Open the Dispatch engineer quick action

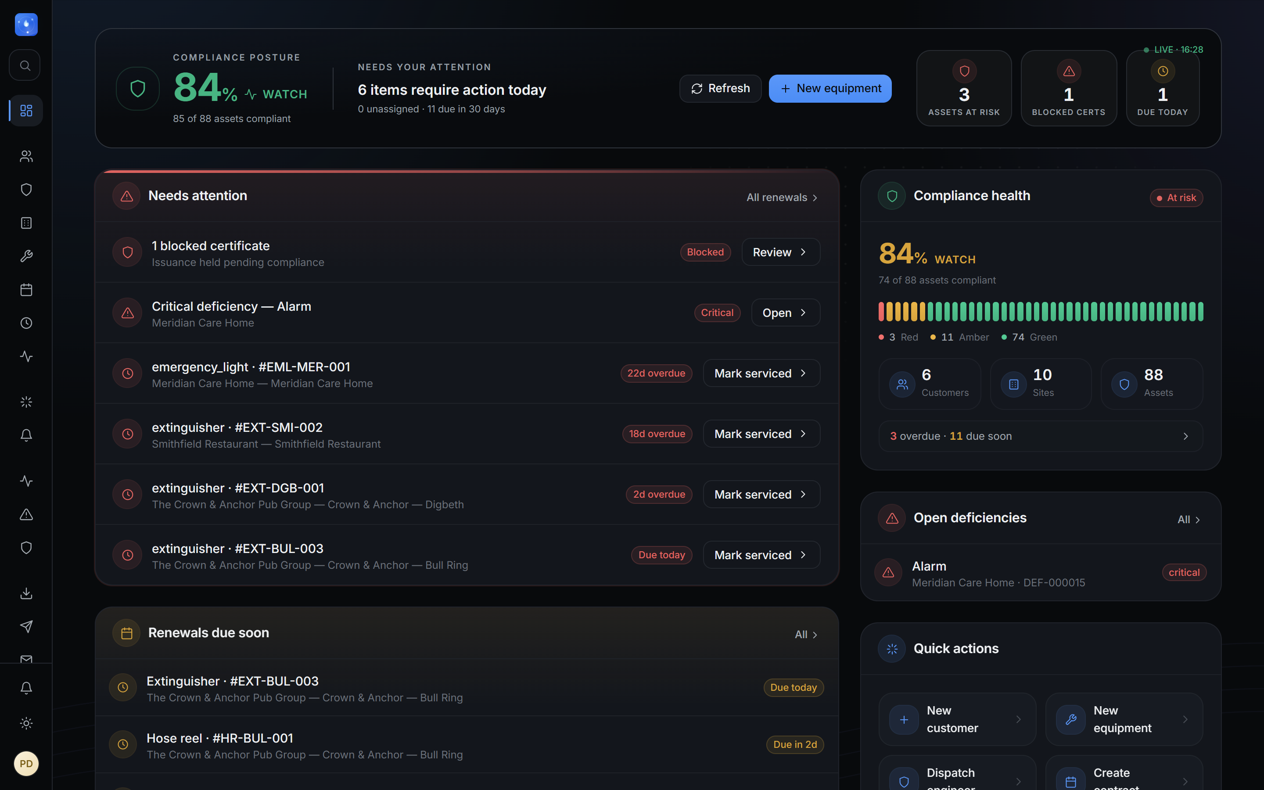(x=957, y=773)
